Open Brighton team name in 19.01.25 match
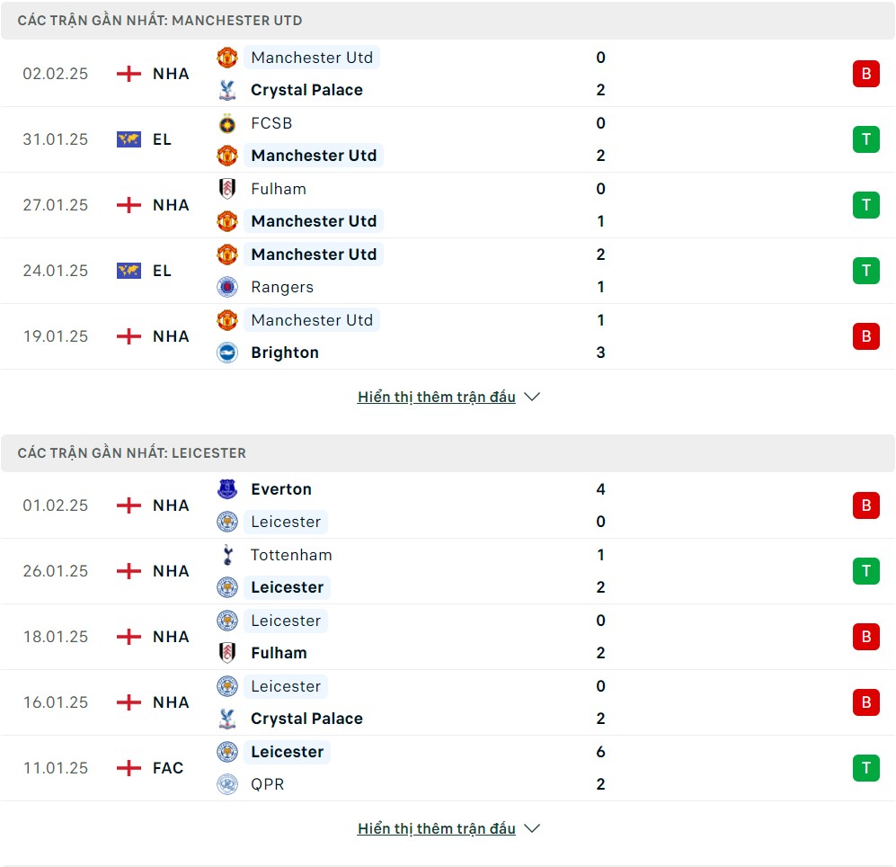The height and width of the screenshot is (867, 896). pos(285,353)
